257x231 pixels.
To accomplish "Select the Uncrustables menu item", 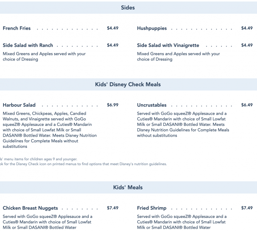I will coord(152,105).
